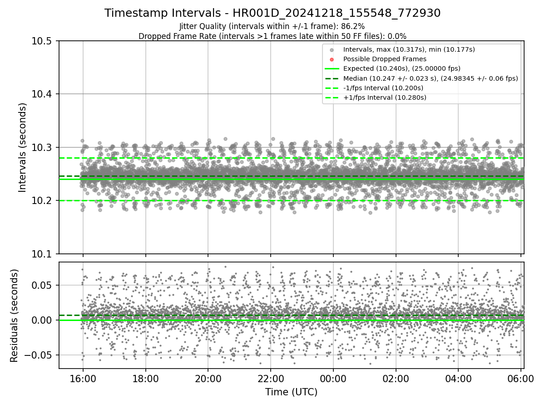Select legend entry 'Possible Dropped Frames'
The width and height of the screenshot is (545, 408).
point(385,59)
